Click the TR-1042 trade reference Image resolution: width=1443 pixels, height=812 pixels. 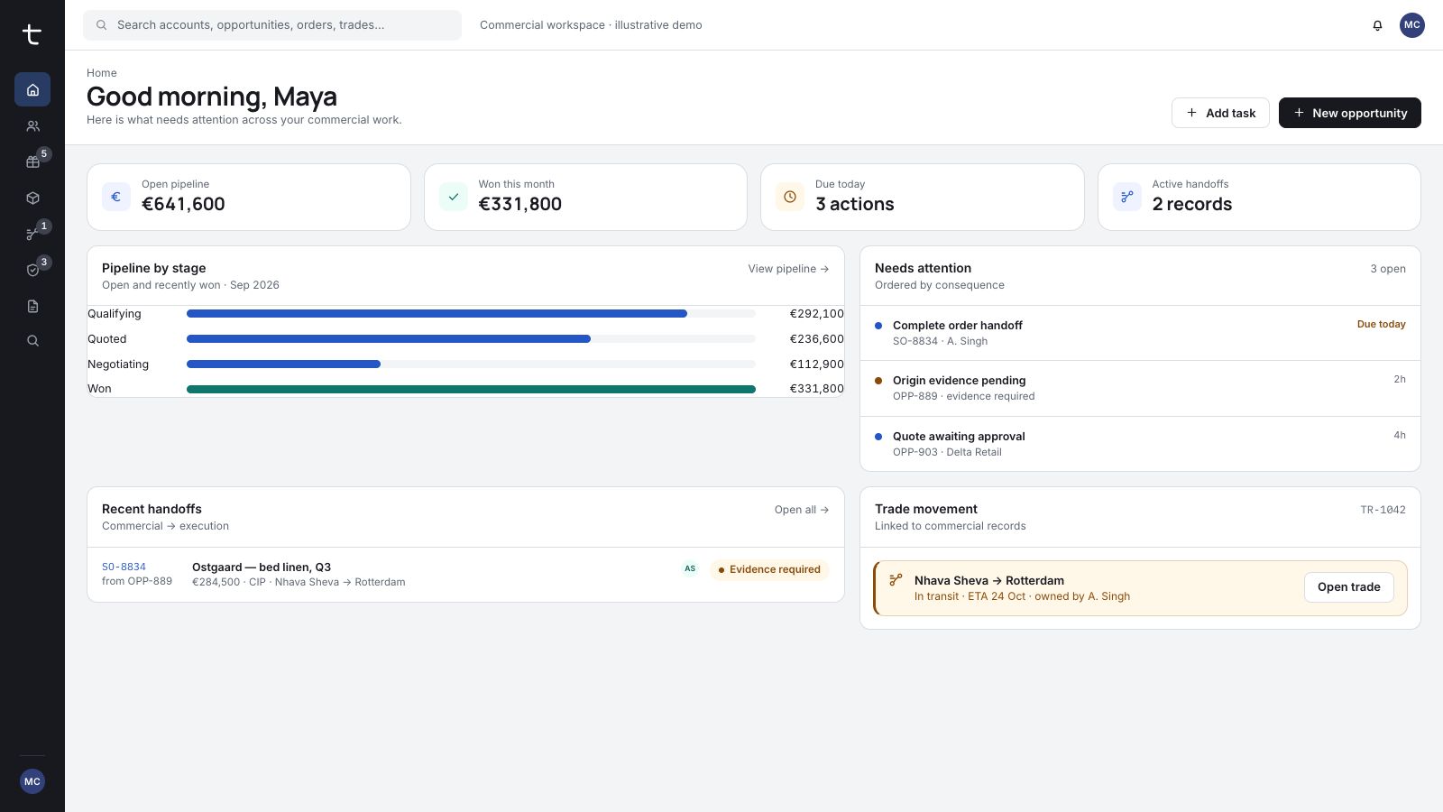pos(1383,510)
